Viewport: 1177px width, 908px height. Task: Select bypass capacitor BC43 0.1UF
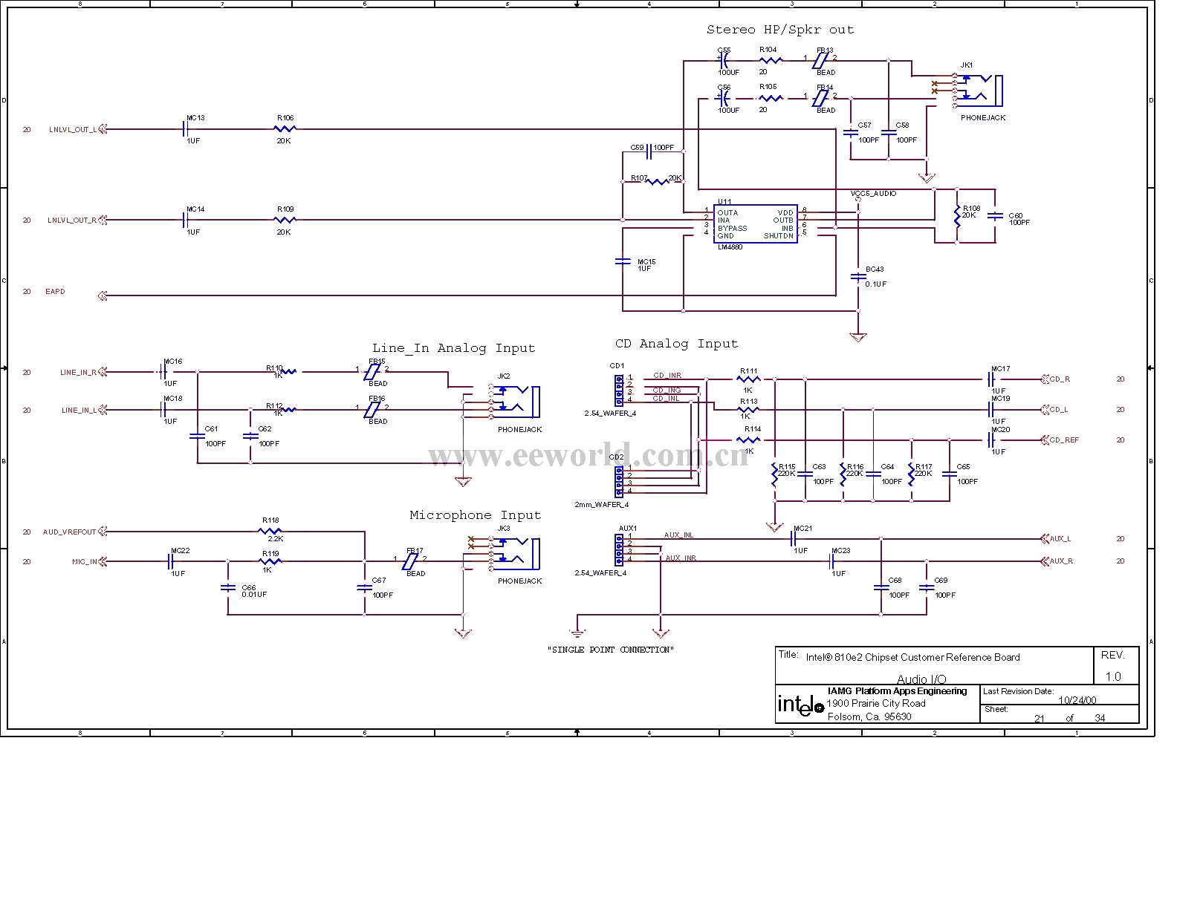(x=858, y=277)
